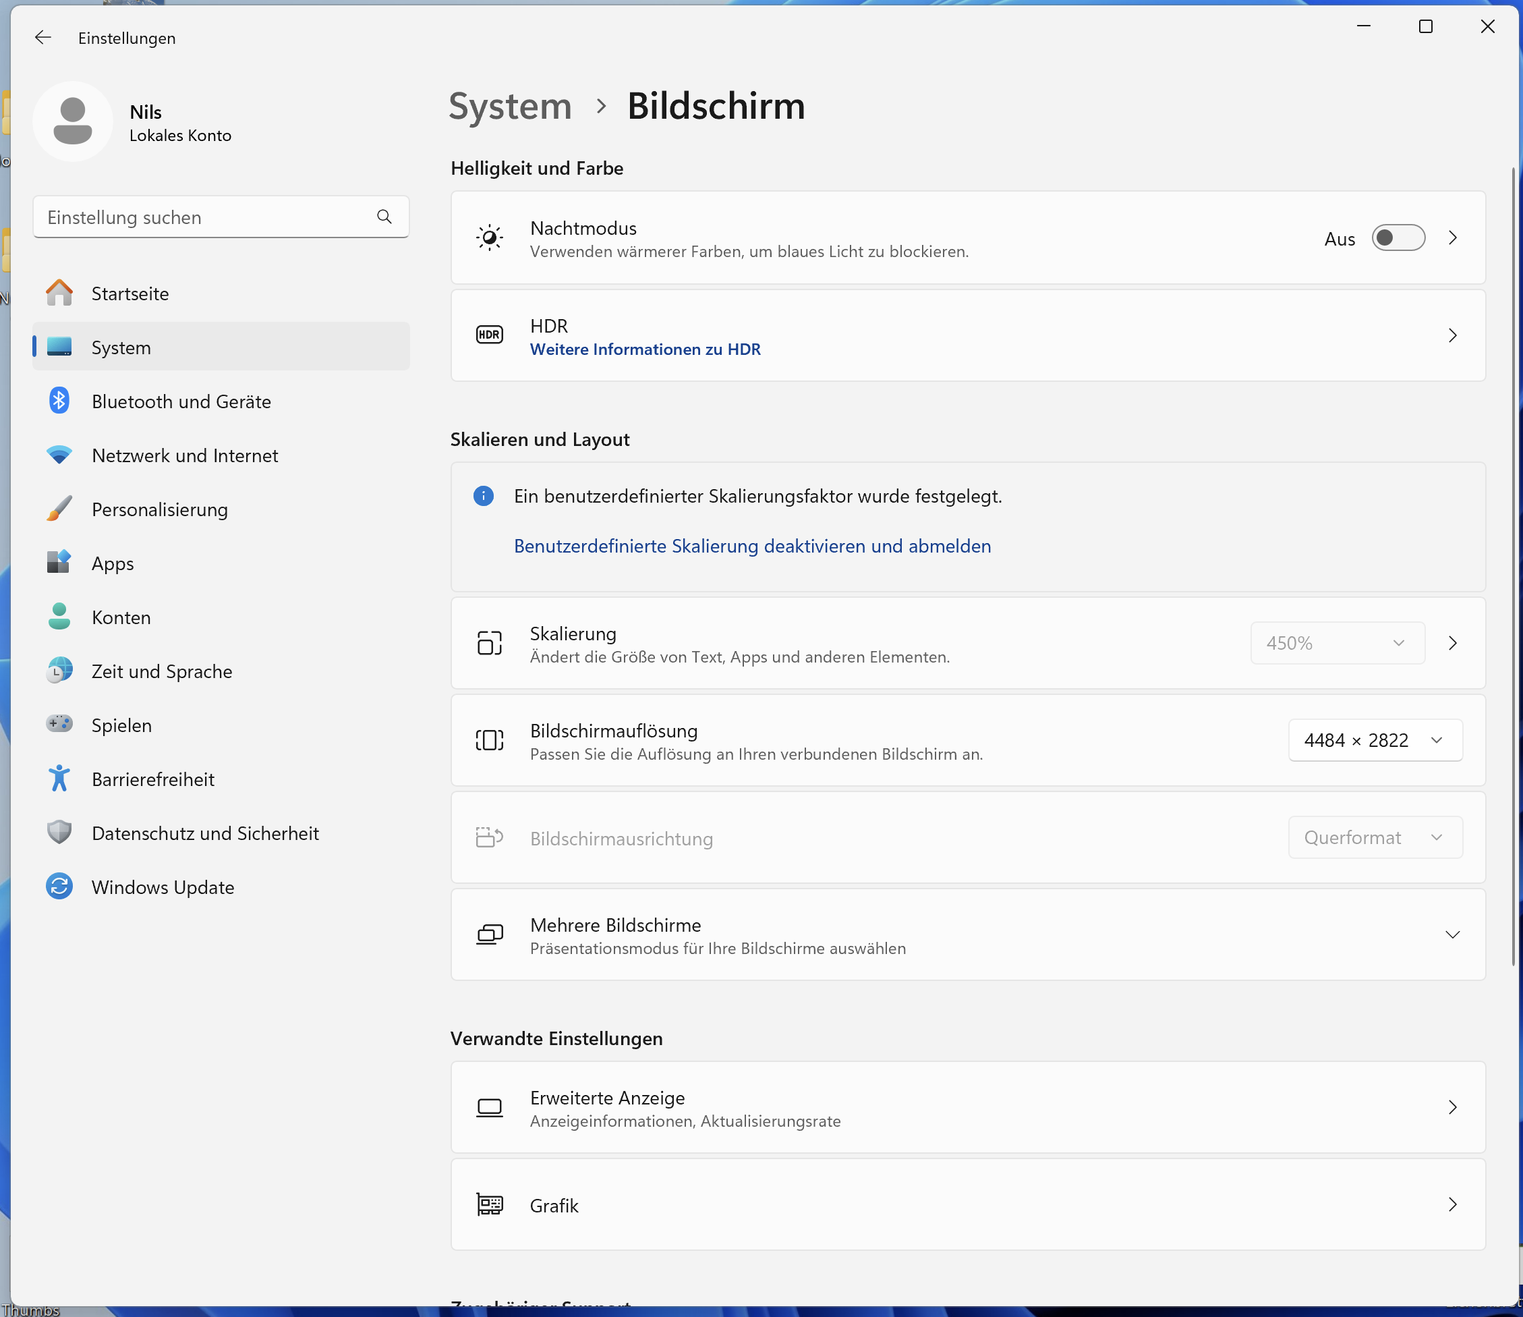Click the Datenschutz shield icon
The image size is (1523, 1317).
pos(59,833)
